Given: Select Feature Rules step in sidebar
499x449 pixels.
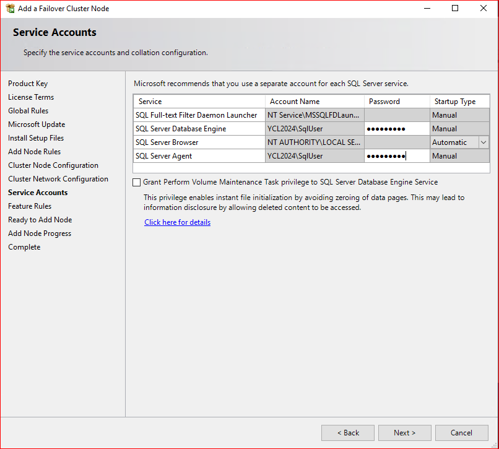Looking at the screenshot, I should [30, 206].
